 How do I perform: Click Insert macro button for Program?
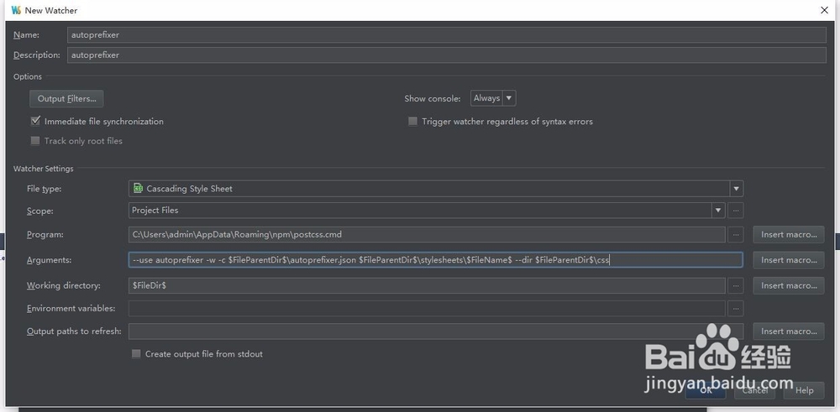(x=789, y=234)
